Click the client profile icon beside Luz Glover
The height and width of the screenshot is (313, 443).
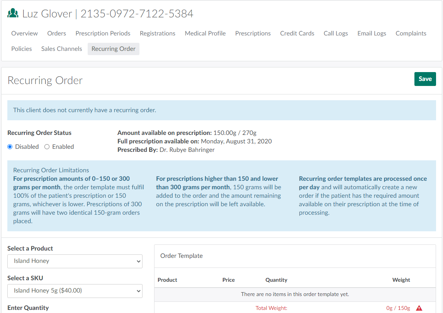click(13, 14)
